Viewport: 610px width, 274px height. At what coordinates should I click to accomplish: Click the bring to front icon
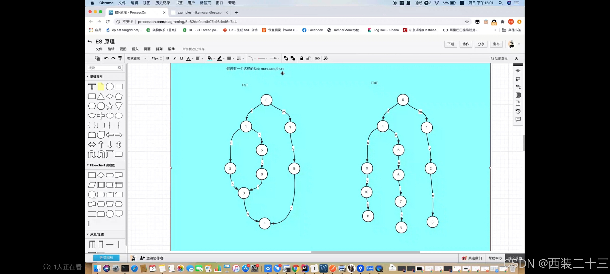(286, 58)
